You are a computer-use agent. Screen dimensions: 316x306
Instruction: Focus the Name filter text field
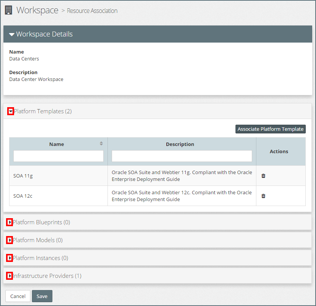58,156
